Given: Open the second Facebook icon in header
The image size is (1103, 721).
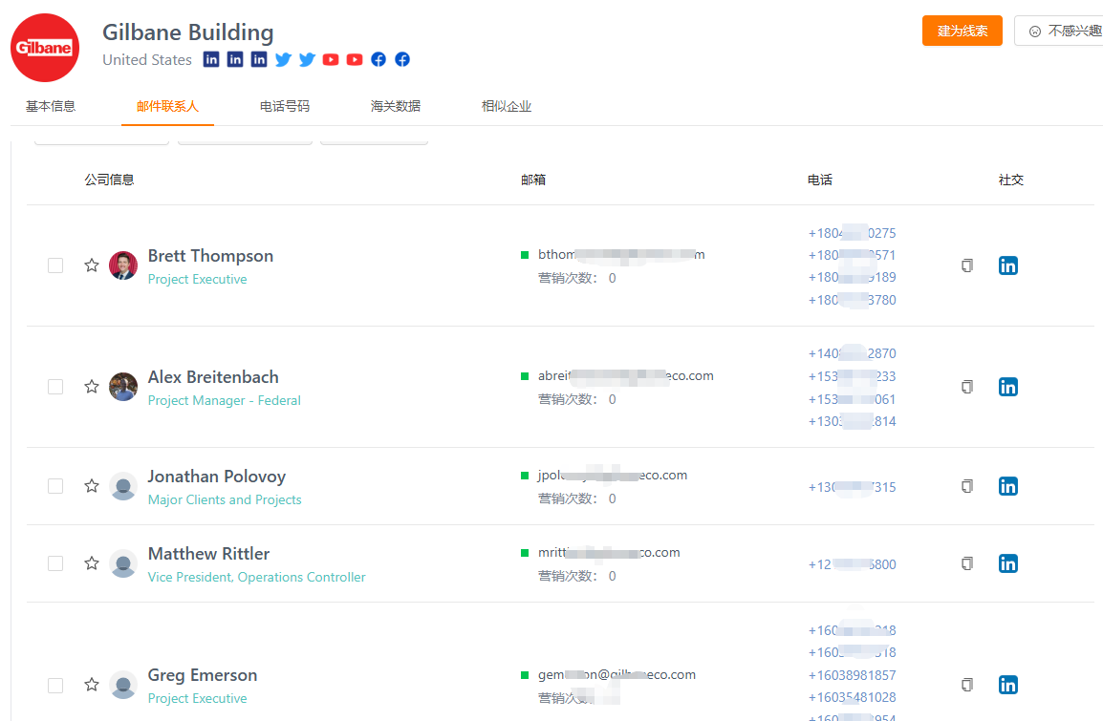Looking at the screenshot, I should [x=402, y=60].
